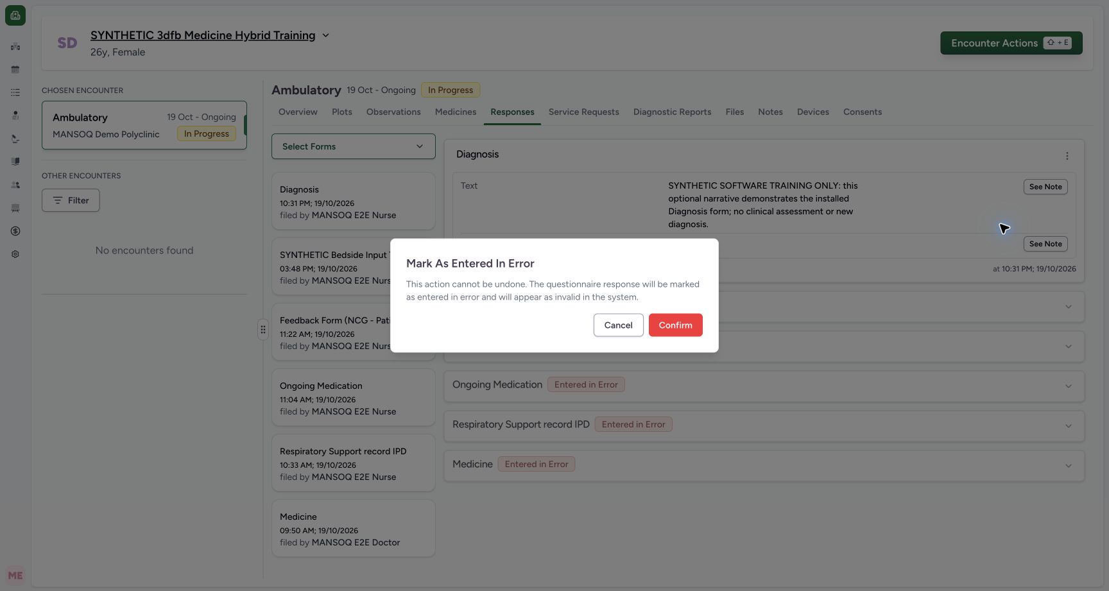The height and width of the screenshot is (591, 1109).
Task: Open the users sidebar icon
Action: click(15, 185)
